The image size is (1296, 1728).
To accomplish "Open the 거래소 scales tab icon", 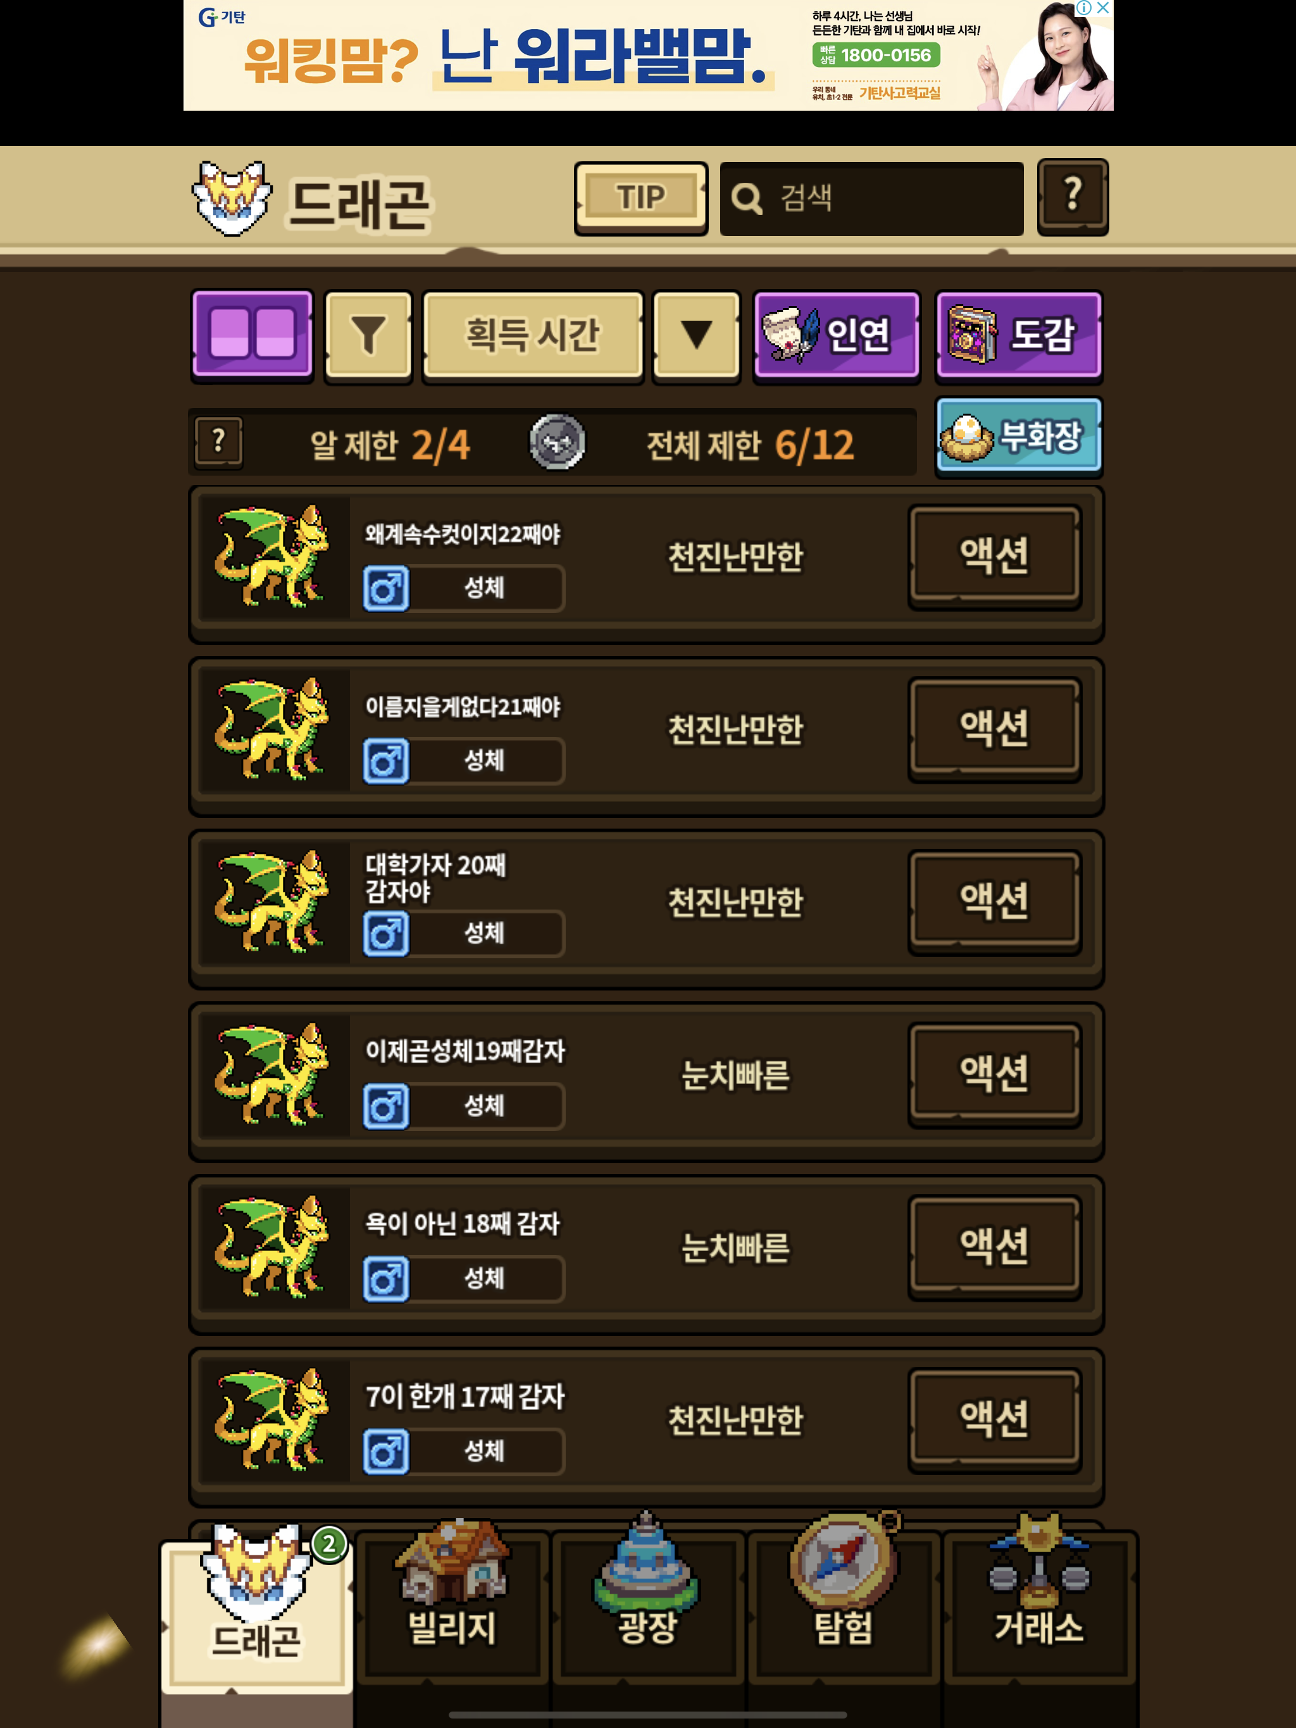I will coord(1039,1601).
